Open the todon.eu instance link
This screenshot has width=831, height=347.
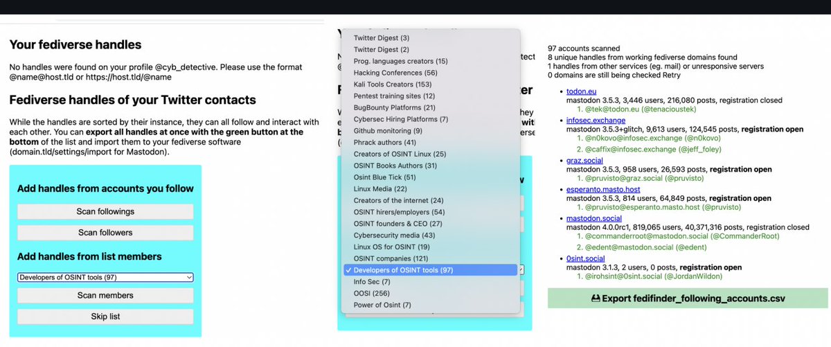[582, 91]
